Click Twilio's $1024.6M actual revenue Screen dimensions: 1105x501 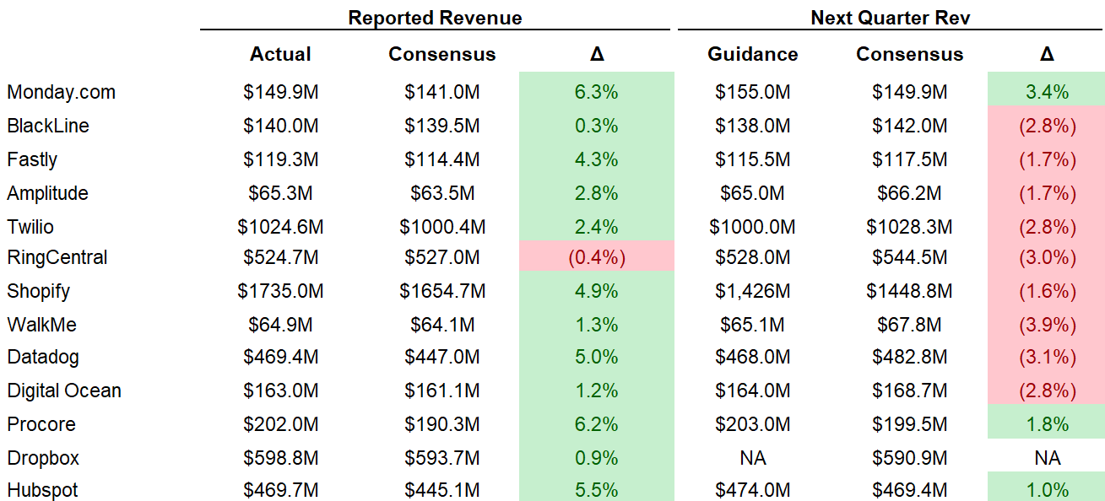click(x=281, y=227)
